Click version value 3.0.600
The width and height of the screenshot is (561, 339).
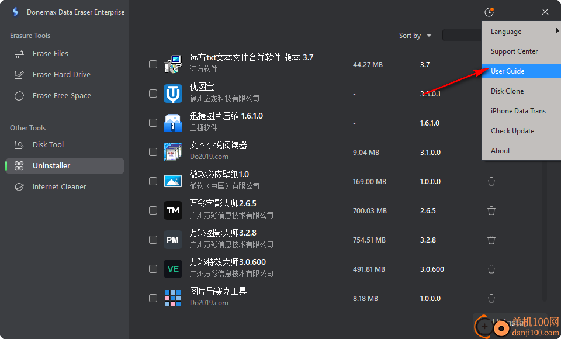pyautogui.click(x=432, y=269)
